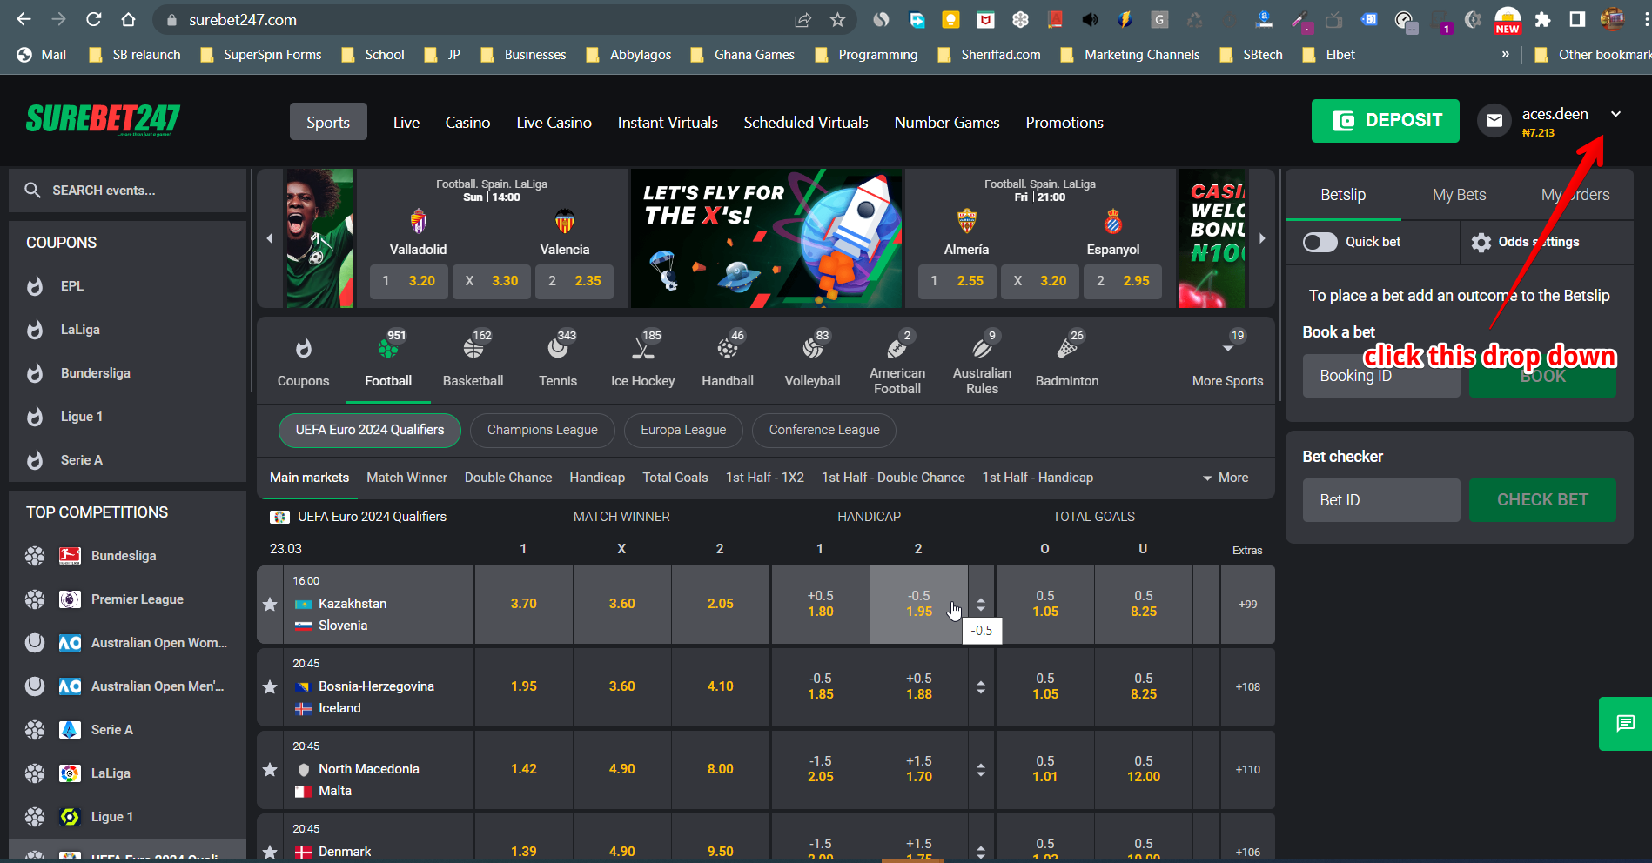Expand Bosnia-Herzegovina match +108 extras
Viewport: 1652px width, 863px height.
[x=1247, y=687]
